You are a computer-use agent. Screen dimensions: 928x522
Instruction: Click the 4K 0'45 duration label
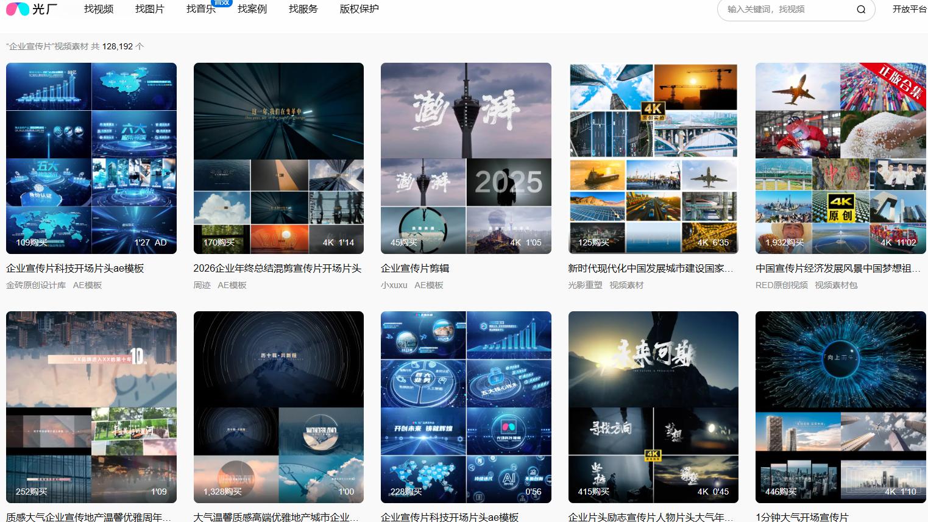(713, 492)
